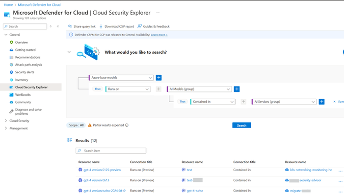Expand the Management section
This screenshot has height=196, width=344.
click(6, 128)
